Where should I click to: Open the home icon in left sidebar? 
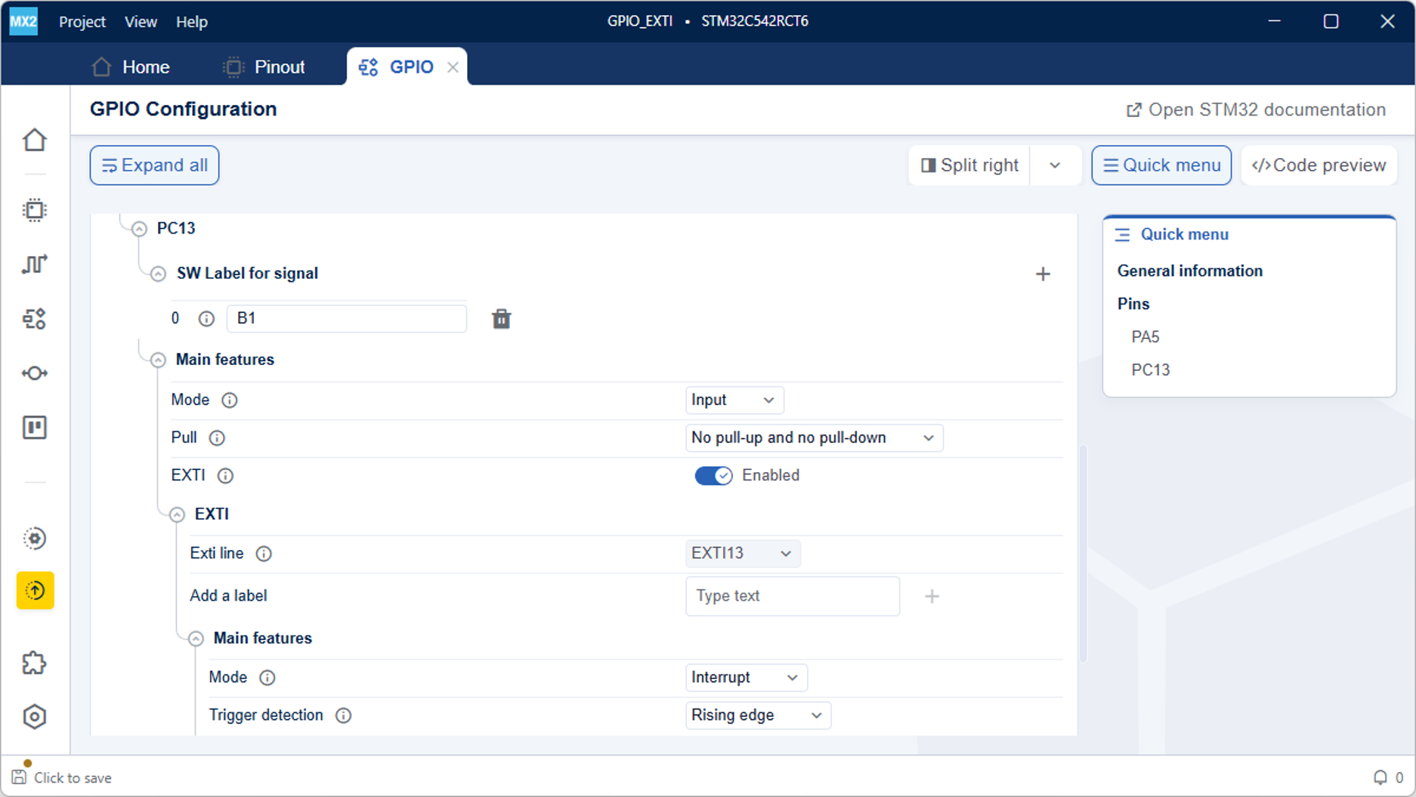click(x=35, y=141)
